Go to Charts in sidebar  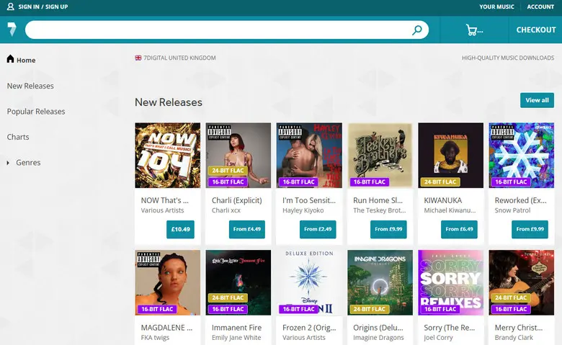click(18, 137)
